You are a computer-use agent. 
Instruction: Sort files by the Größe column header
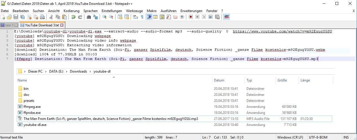click(x=282, y=80)
